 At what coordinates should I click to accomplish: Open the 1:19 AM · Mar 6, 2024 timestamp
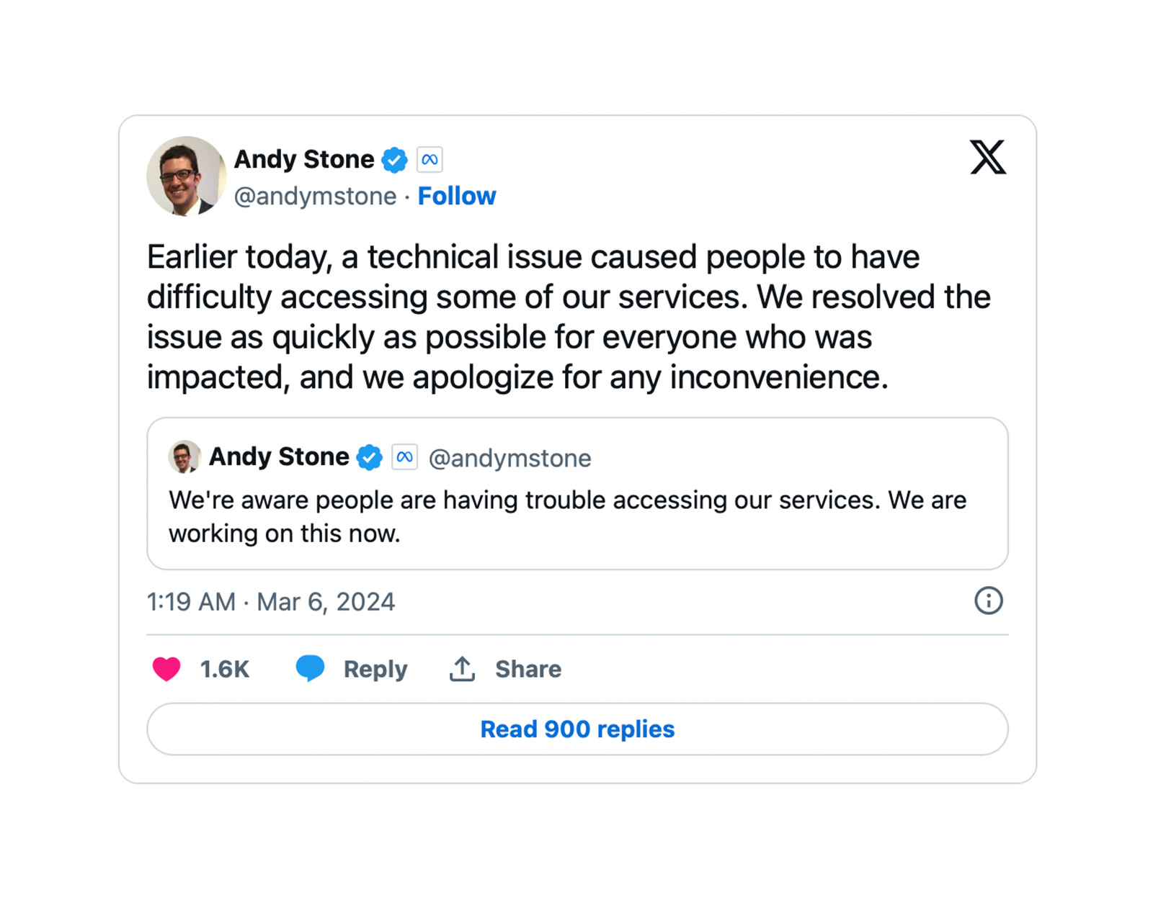tap(271, 602)
